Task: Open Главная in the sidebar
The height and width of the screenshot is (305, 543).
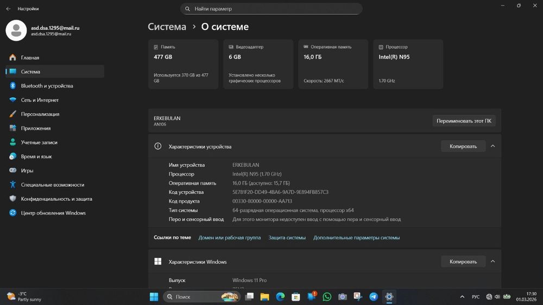Action: (55, 58)
